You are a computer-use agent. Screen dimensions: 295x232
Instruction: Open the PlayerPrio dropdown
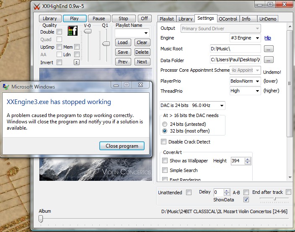pyautogui.click(x=245, y=81)
